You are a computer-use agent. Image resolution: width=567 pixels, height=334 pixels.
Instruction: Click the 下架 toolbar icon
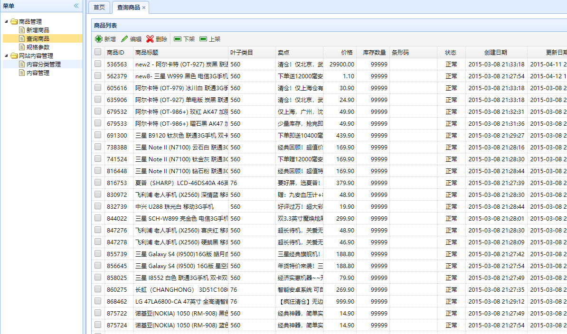click(178, 39)
